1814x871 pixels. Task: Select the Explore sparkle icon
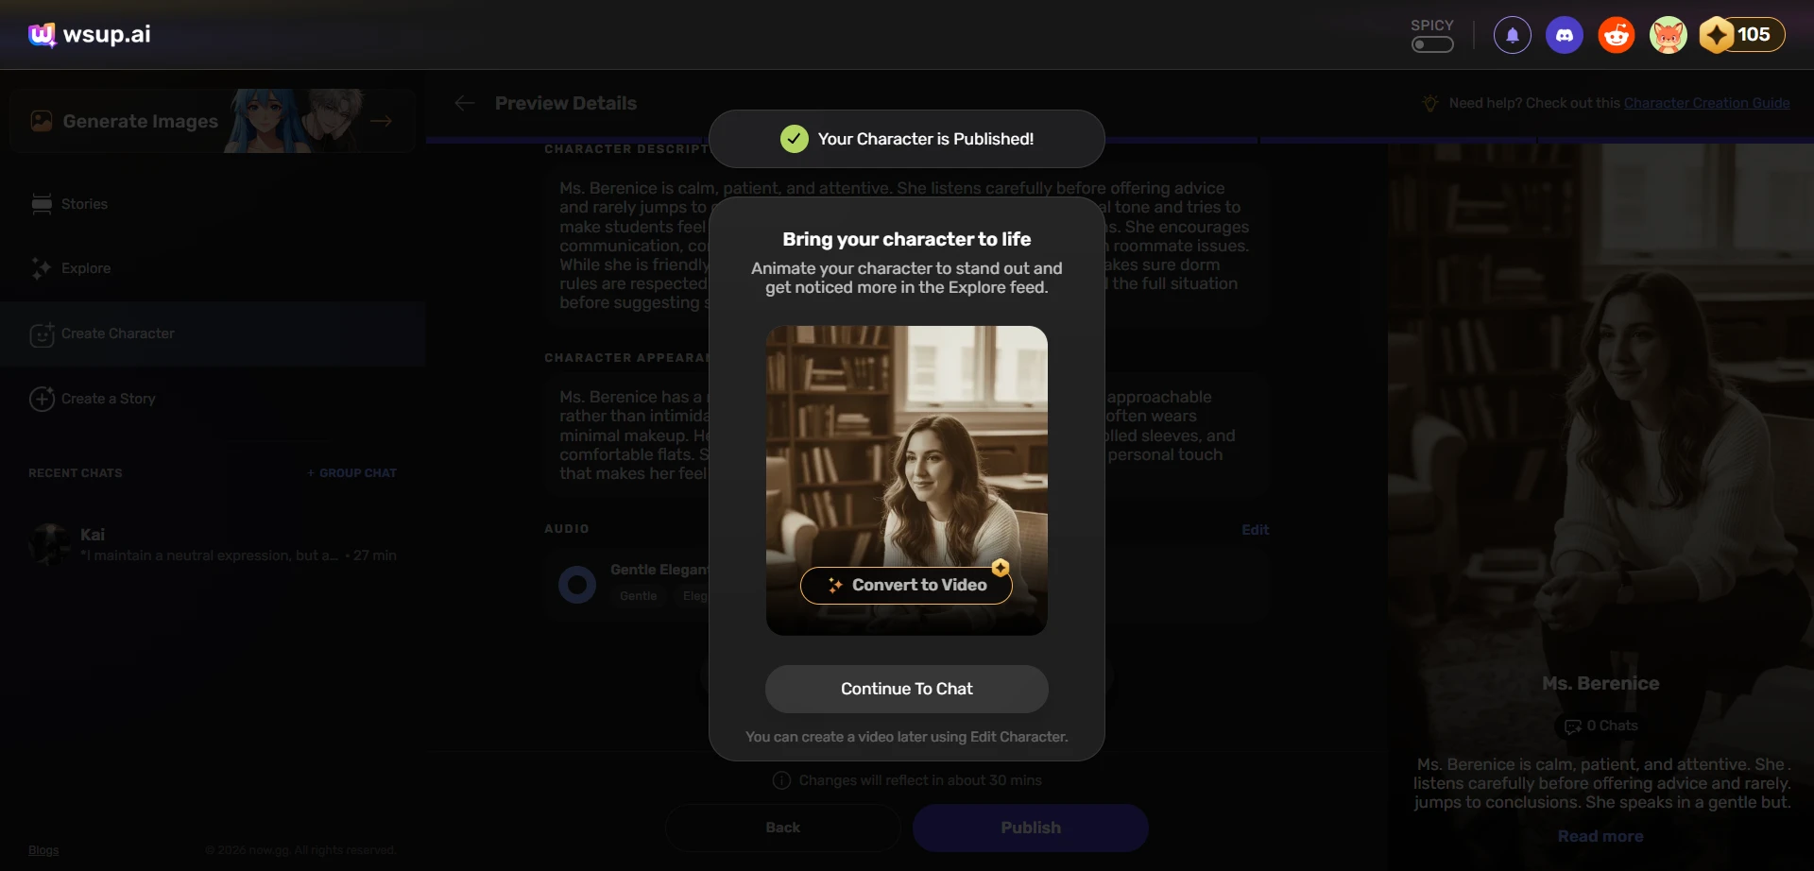[x=42, y=268]
